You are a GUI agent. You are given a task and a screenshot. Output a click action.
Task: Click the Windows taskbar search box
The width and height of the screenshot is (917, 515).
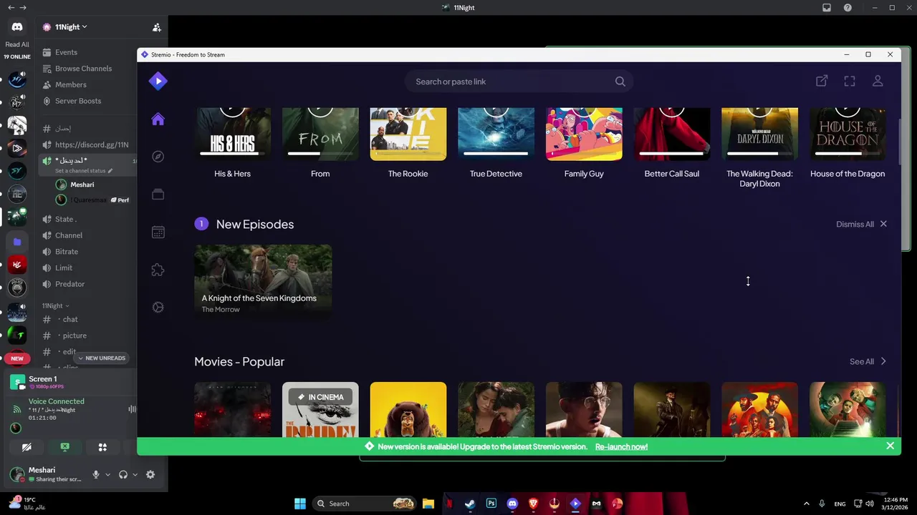point(365,504)
